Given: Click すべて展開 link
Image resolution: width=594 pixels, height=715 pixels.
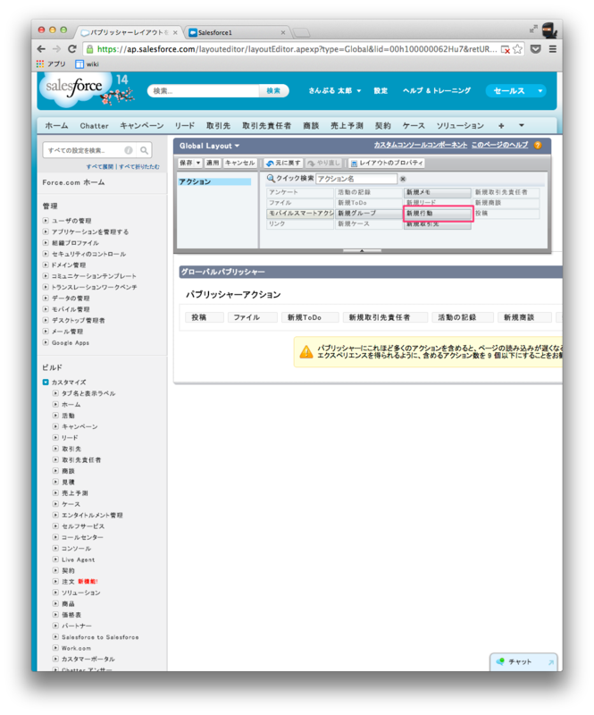Looking at the screenshot, I should 100,167.
